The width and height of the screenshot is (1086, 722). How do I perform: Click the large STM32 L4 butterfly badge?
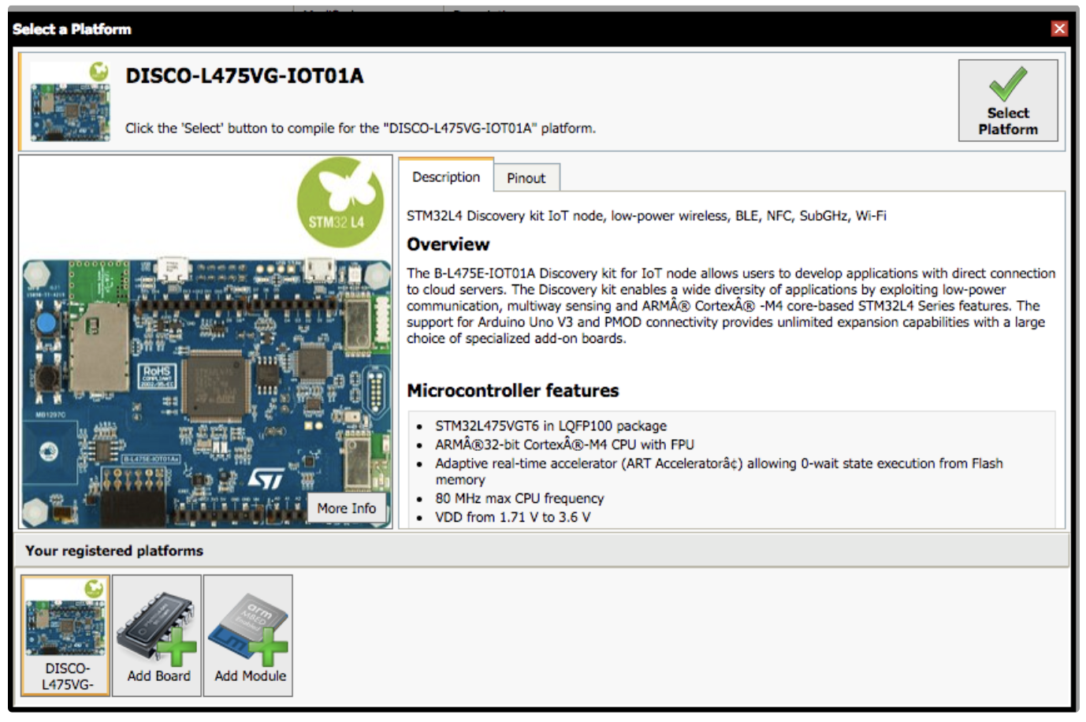pyautogui.click(x=340, y=202)
